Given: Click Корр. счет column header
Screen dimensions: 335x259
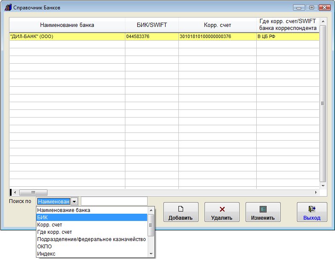Looking at the screenshot, I should (x=217, y=25).
